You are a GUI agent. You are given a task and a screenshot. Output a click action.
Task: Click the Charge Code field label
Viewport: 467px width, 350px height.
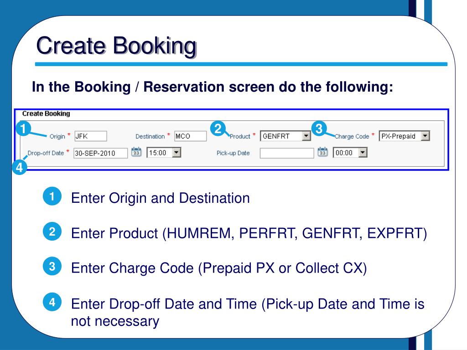[352, 136]
